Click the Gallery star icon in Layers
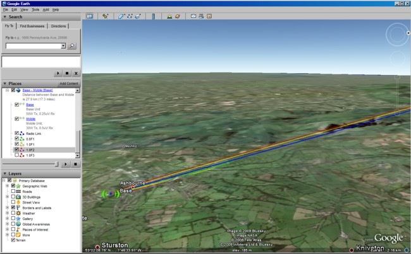The width and height of the screenshot is (411, 254). coord(18,219)
